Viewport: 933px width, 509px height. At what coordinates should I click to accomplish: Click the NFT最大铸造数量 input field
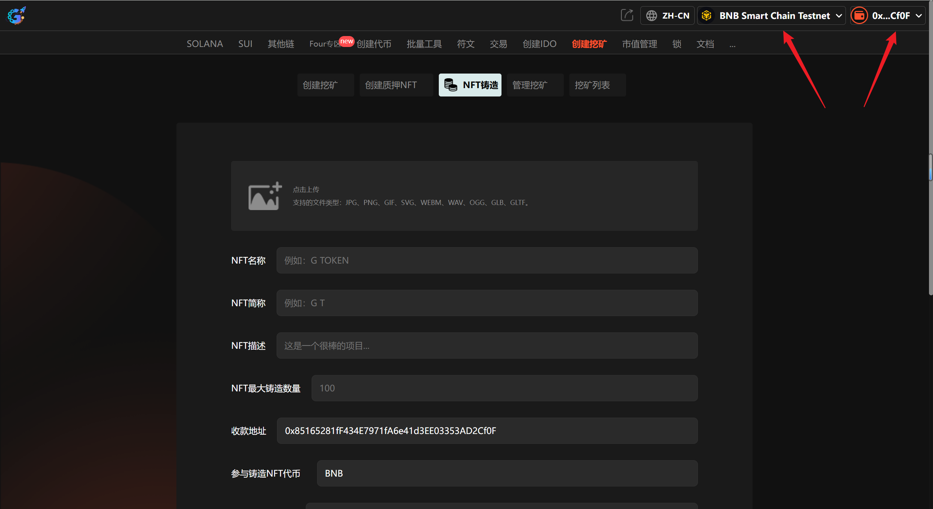[x=504, y=388]
